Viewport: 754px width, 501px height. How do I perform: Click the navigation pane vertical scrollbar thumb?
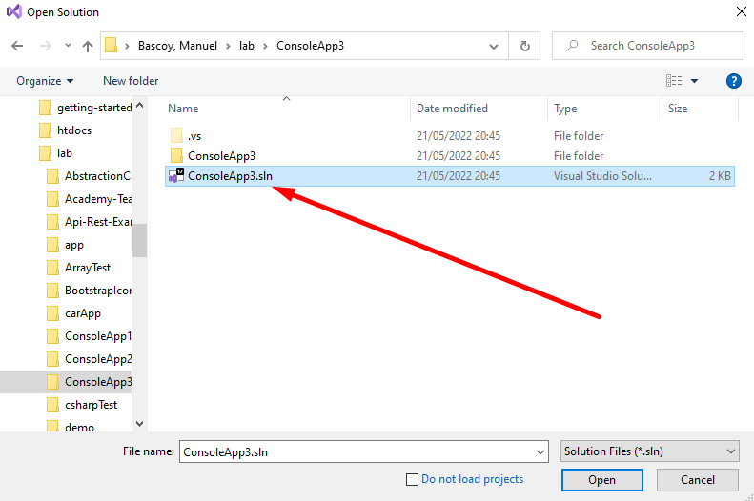tap(140, 240)
